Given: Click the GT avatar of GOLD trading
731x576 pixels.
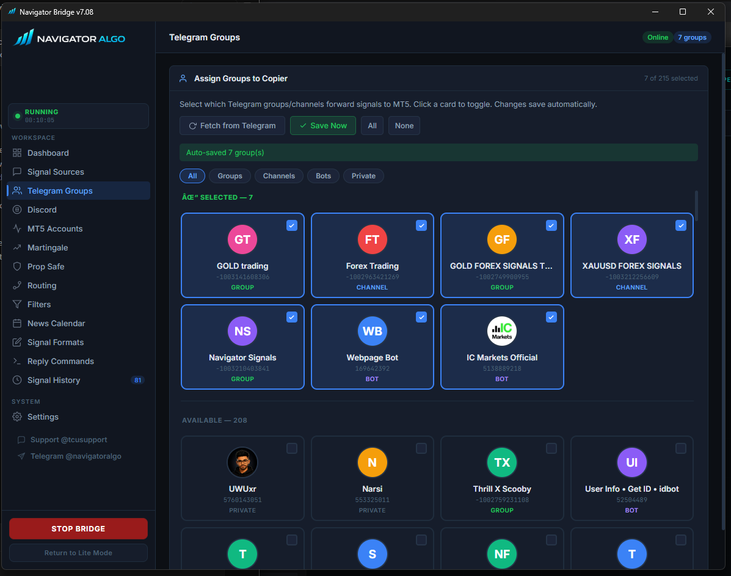Looking at the screenshot, I should 242,239.
